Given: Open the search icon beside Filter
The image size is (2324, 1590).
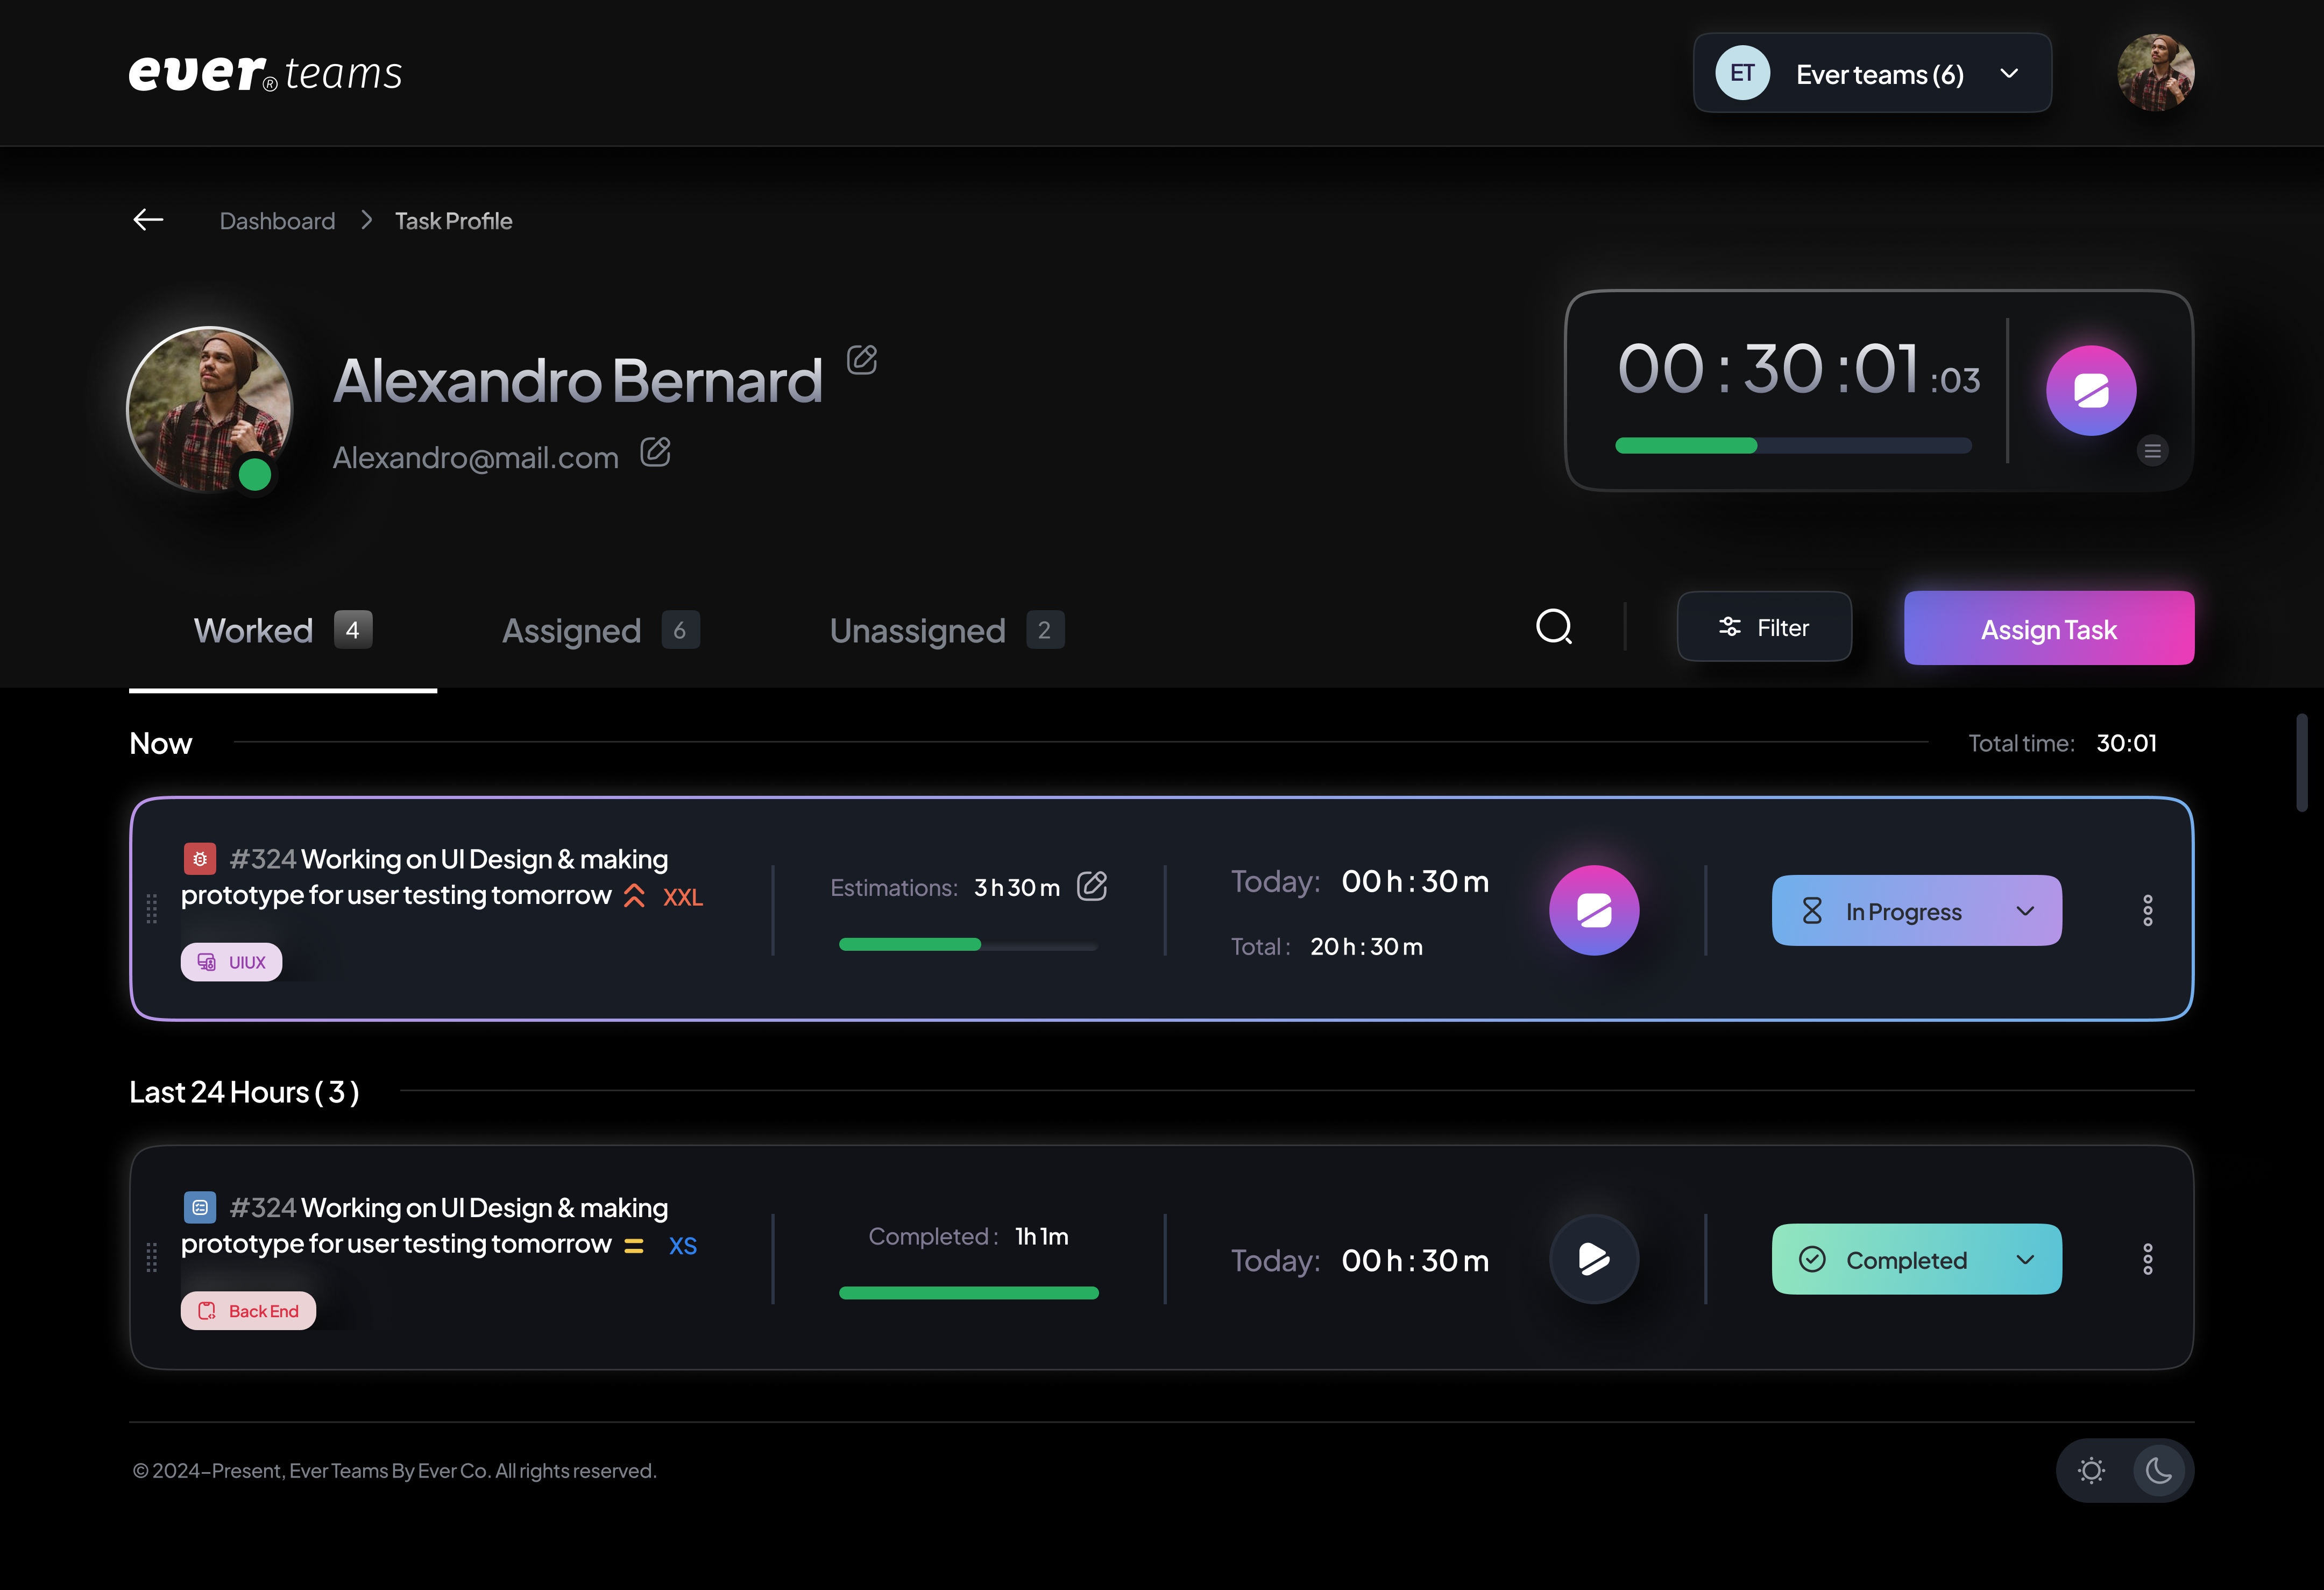Looking at the screenshot, I should point(1553,628).
